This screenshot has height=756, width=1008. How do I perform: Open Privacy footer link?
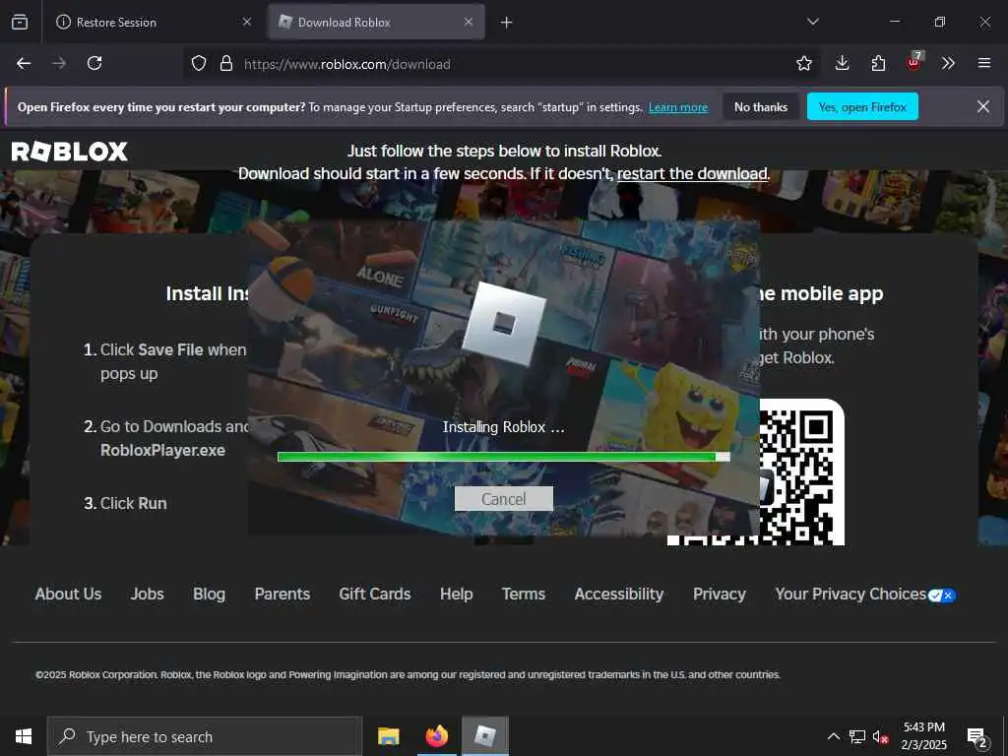tap(720, 594)
